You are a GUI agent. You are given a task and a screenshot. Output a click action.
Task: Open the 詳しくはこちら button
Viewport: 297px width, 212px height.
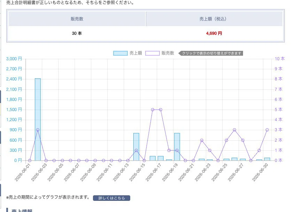[x=111, y=198]
